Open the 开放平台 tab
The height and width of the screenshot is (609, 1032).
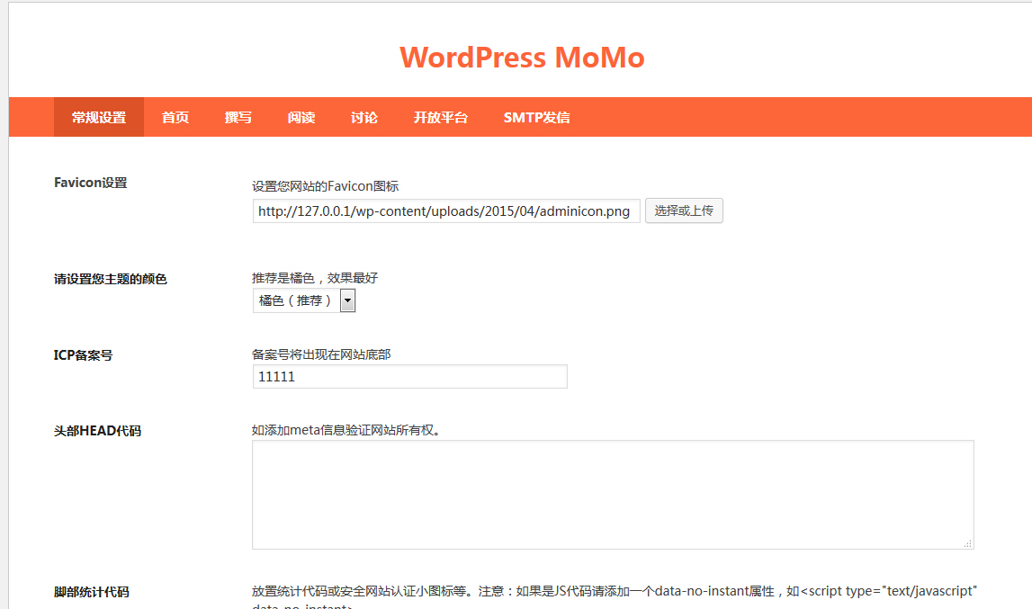(440, 117)
